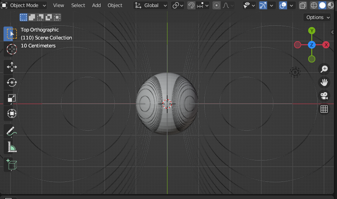Select the Cursor tool in the toolbar
Image resolution: width=337 pixels, height=199 pixels.
(12, 49)
